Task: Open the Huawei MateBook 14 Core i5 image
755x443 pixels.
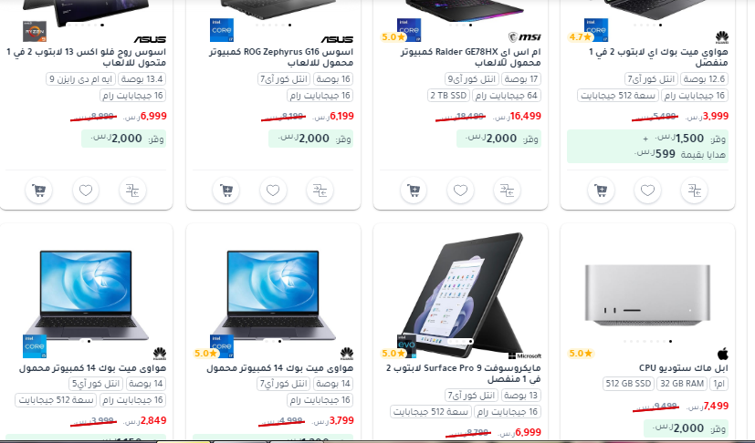Action: [86, 294]
